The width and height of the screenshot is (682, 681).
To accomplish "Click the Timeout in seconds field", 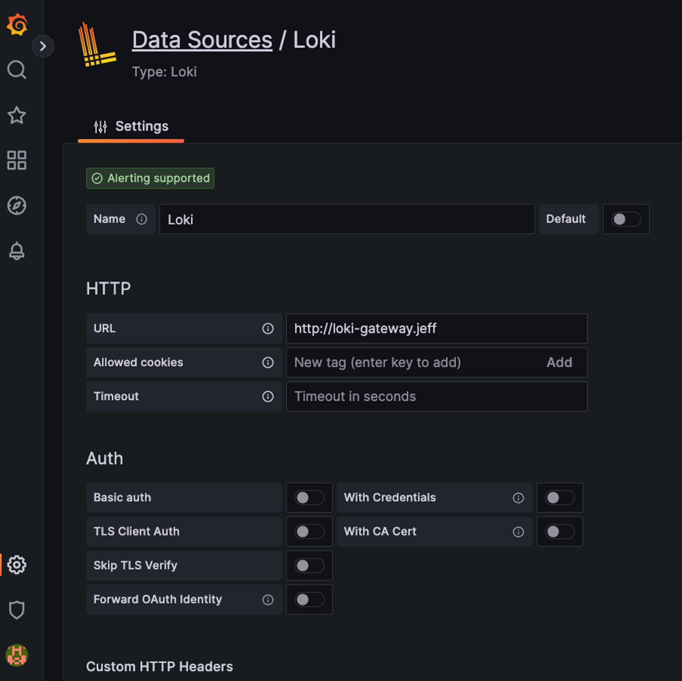I will (436, 396).
